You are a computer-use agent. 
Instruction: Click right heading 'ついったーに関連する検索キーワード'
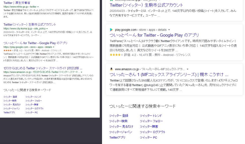pos(142,106)
